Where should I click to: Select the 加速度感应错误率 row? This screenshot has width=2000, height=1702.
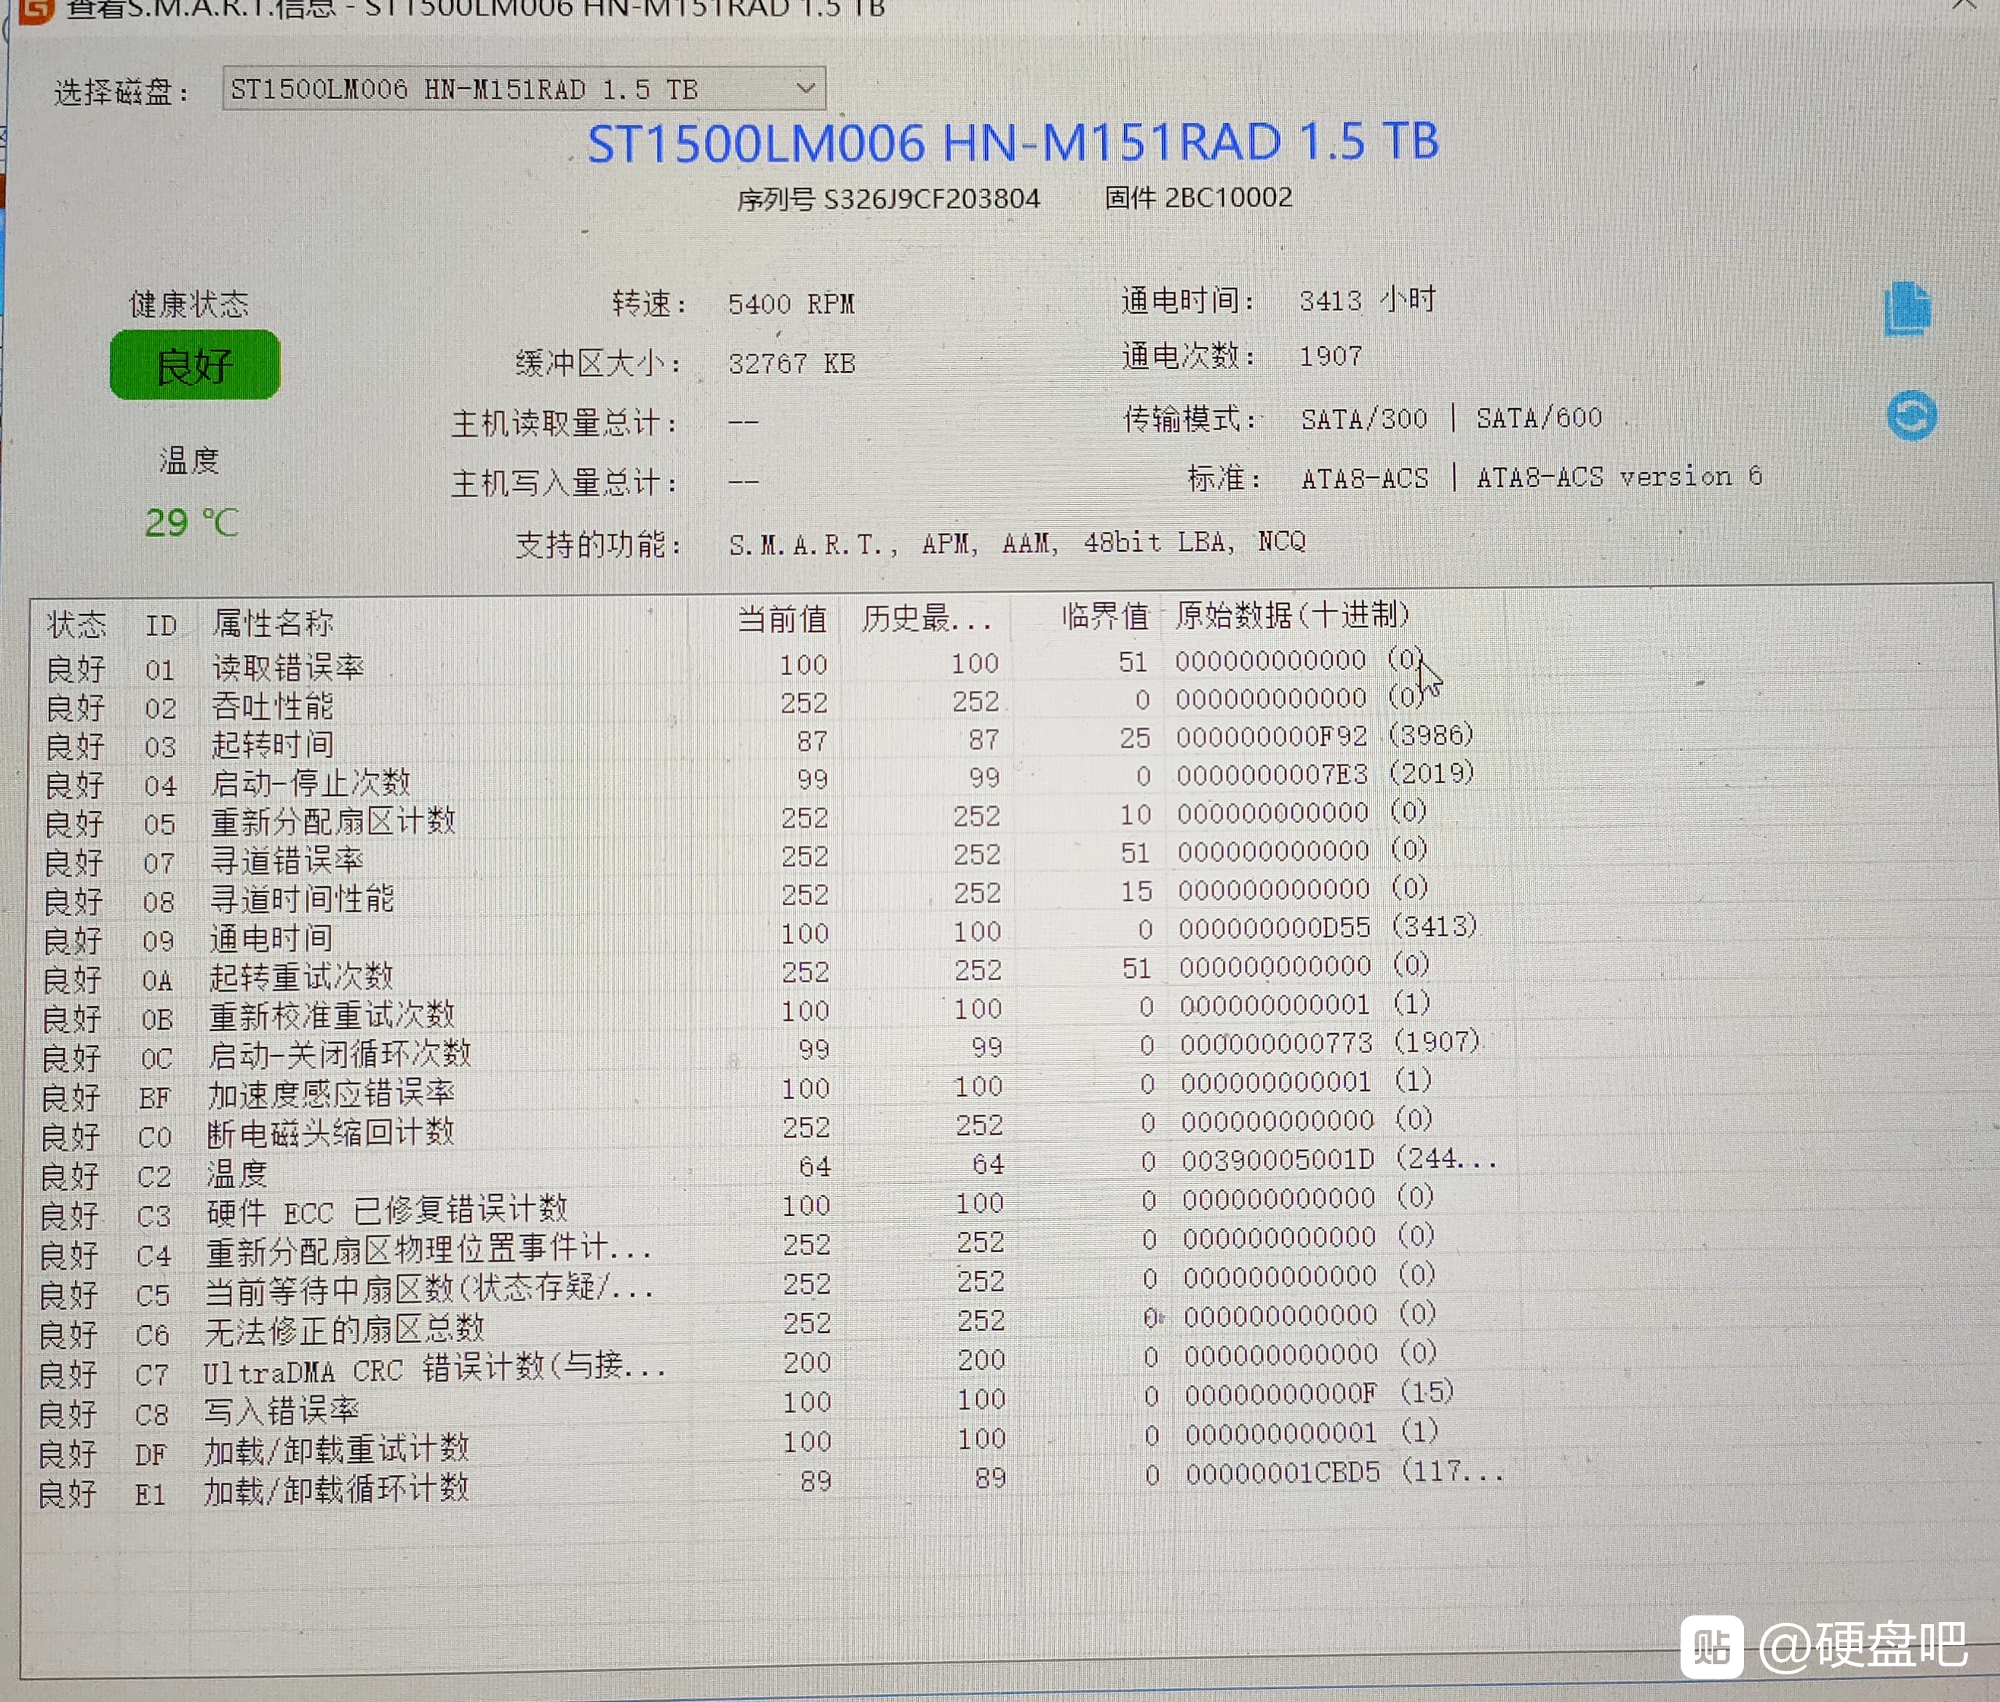coord(772,1090)
